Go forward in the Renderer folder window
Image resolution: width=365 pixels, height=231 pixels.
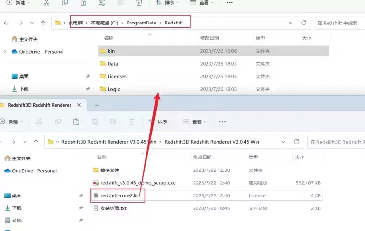click(x=13, y=142)
